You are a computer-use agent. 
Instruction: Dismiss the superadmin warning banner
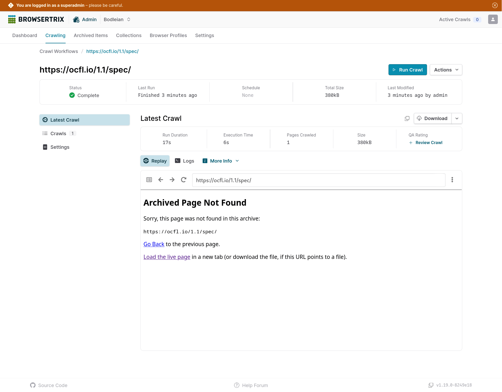[495, 5]
